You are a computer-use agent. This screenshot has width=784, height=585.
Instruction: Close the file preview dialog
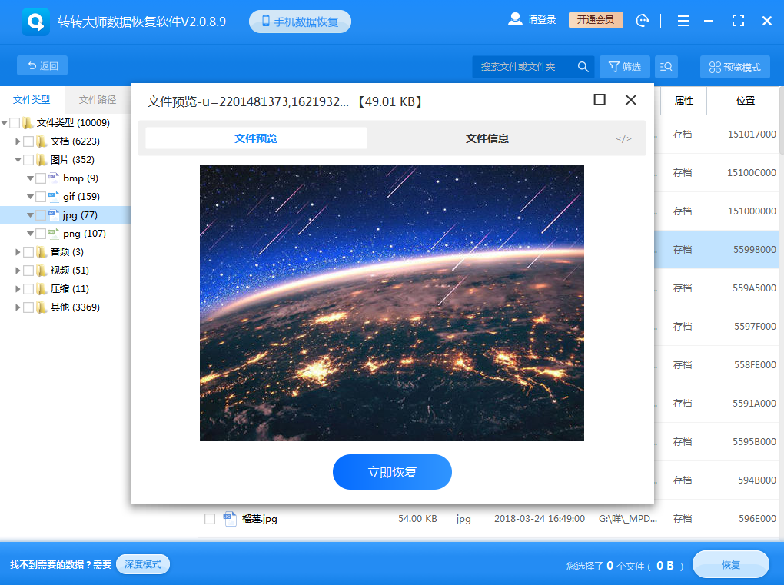[631, 100]
